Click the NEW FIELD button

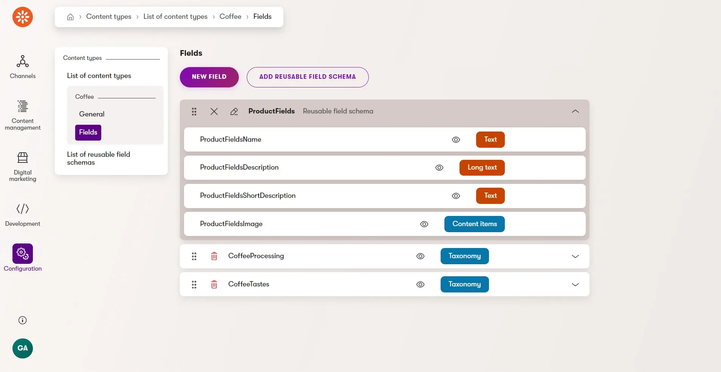(209, 77)
